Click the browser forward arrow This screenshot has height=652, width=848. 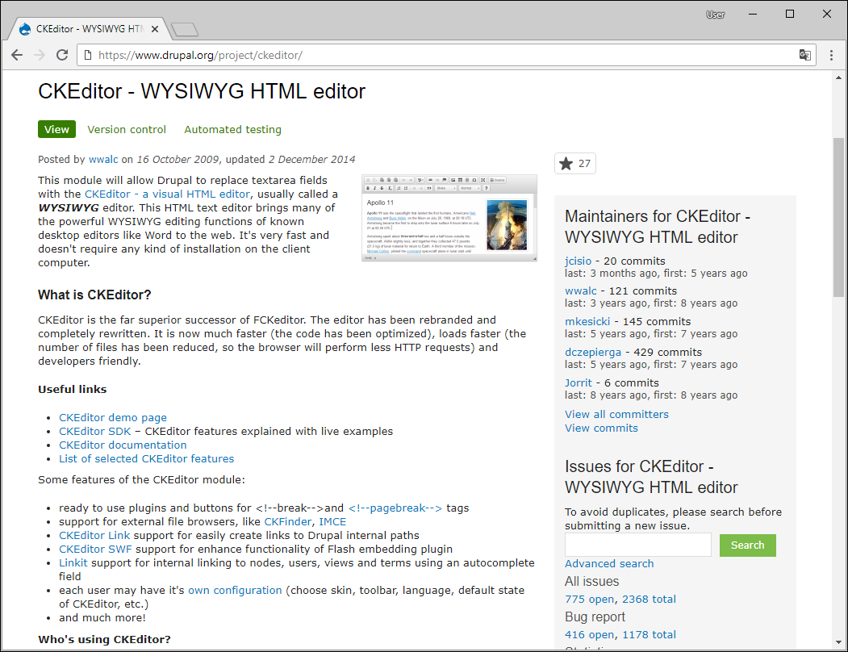point(39,55)
